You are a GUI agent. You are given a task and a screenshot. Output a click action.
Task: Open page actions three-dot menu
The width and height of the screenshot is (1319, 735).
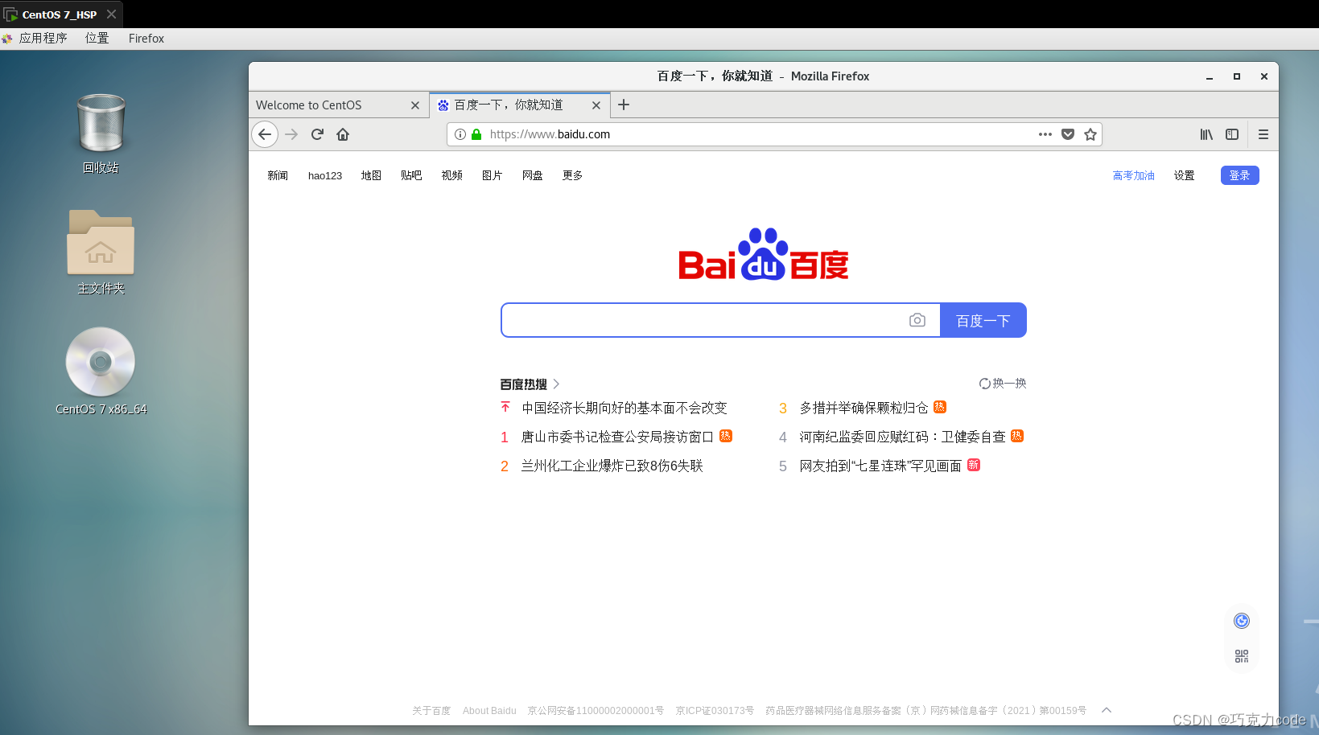1045,134
